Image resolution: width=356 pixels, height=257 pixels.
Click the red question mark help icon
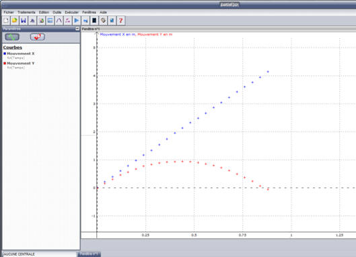click(120, 21)
